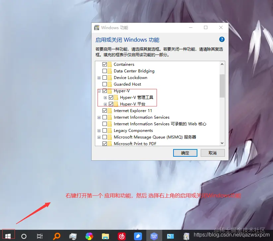Maximize the Windows 功能 window

click(206, 27)
